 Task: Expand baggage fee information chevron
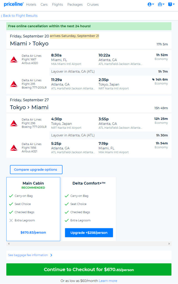(51, 255)
